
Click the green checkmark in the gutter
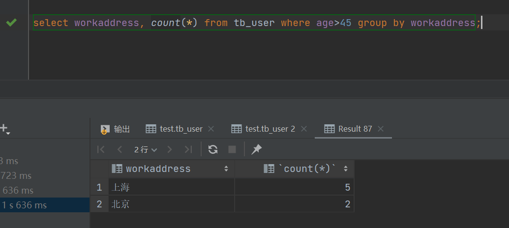click(x=11, y=23)
